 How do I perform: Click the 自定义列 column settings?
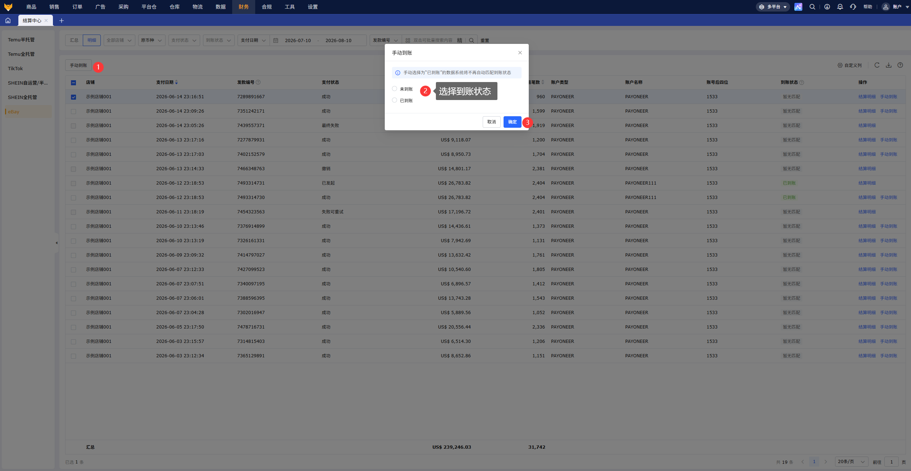pos(849,65)
